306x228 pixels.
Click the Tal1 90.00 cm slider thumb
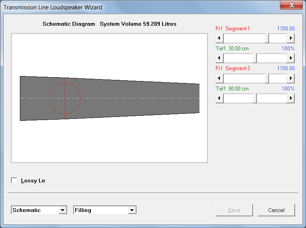point(255,98)
